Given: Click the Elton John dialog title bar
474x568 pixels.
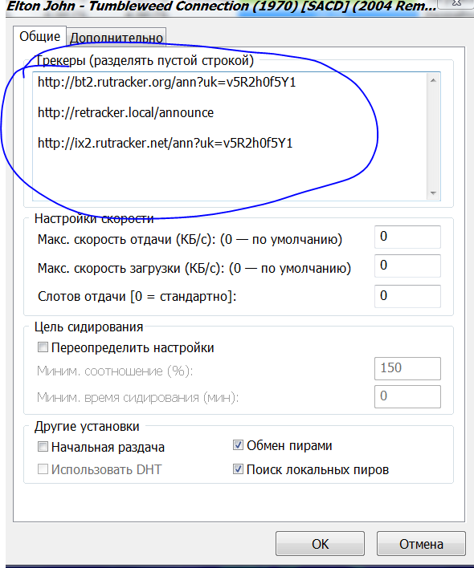Looking at the screenshot, I should 221,6.
